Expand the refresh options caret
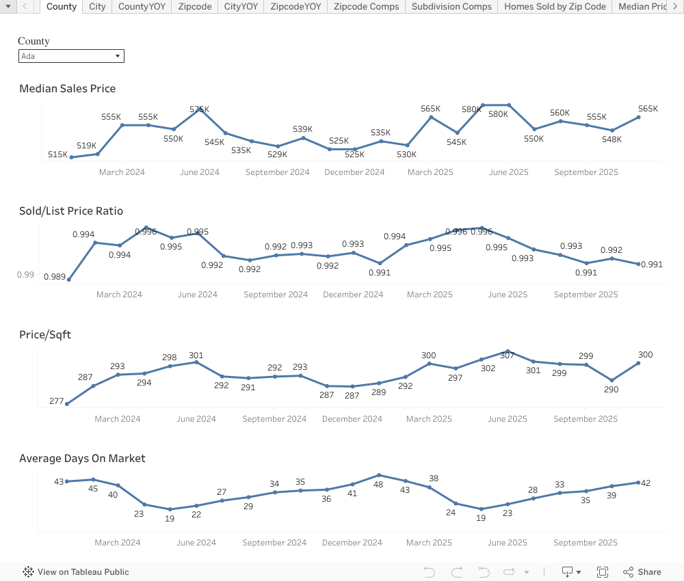 [x=526, y=572]
